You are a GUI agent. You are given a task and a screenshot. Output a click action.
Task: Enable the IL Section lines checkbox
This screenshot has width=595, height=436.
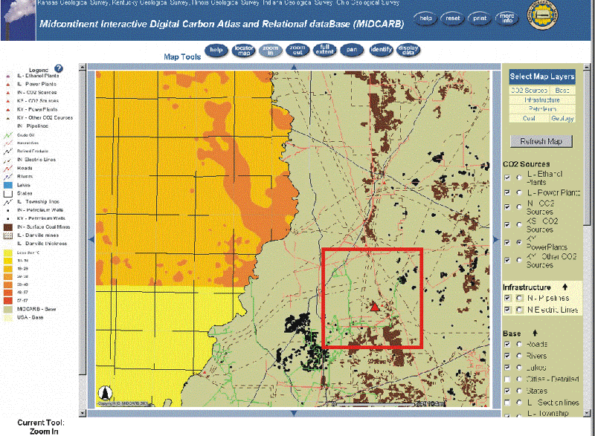[507, 403]
